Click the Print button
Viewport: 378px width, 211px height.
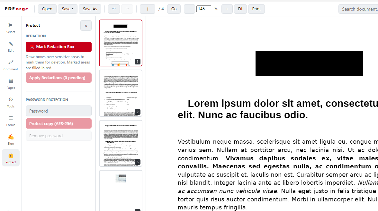click(256, 9)
